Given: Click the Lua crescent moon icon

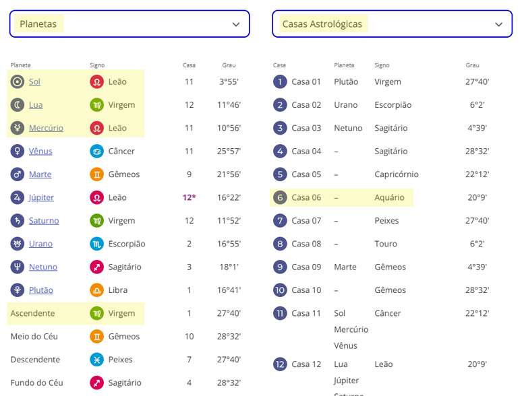Looking at the screenshot, I should (18, 105).
